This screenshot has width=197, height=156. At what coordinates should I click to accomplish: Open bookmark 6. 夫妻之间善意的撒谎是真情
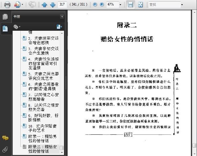43,86
